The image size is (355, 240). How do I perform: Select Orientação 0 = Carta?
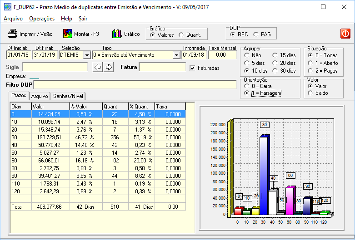(x=246, y=86)
